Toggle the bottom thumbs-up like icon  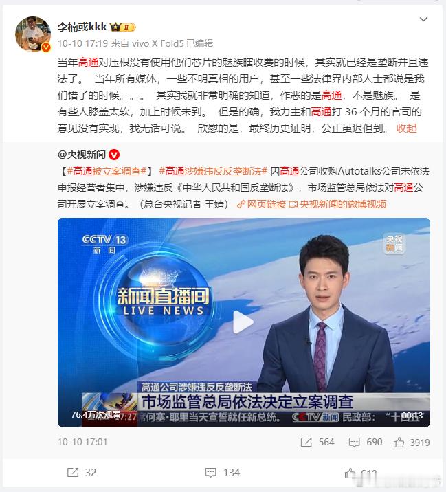point(350,473)
